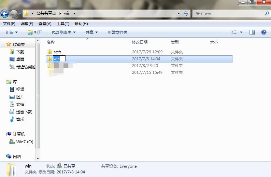The height and width of the screenshot is (177, 271).
Task: Click the win folder icon in list
Action: tap(50, 59)
